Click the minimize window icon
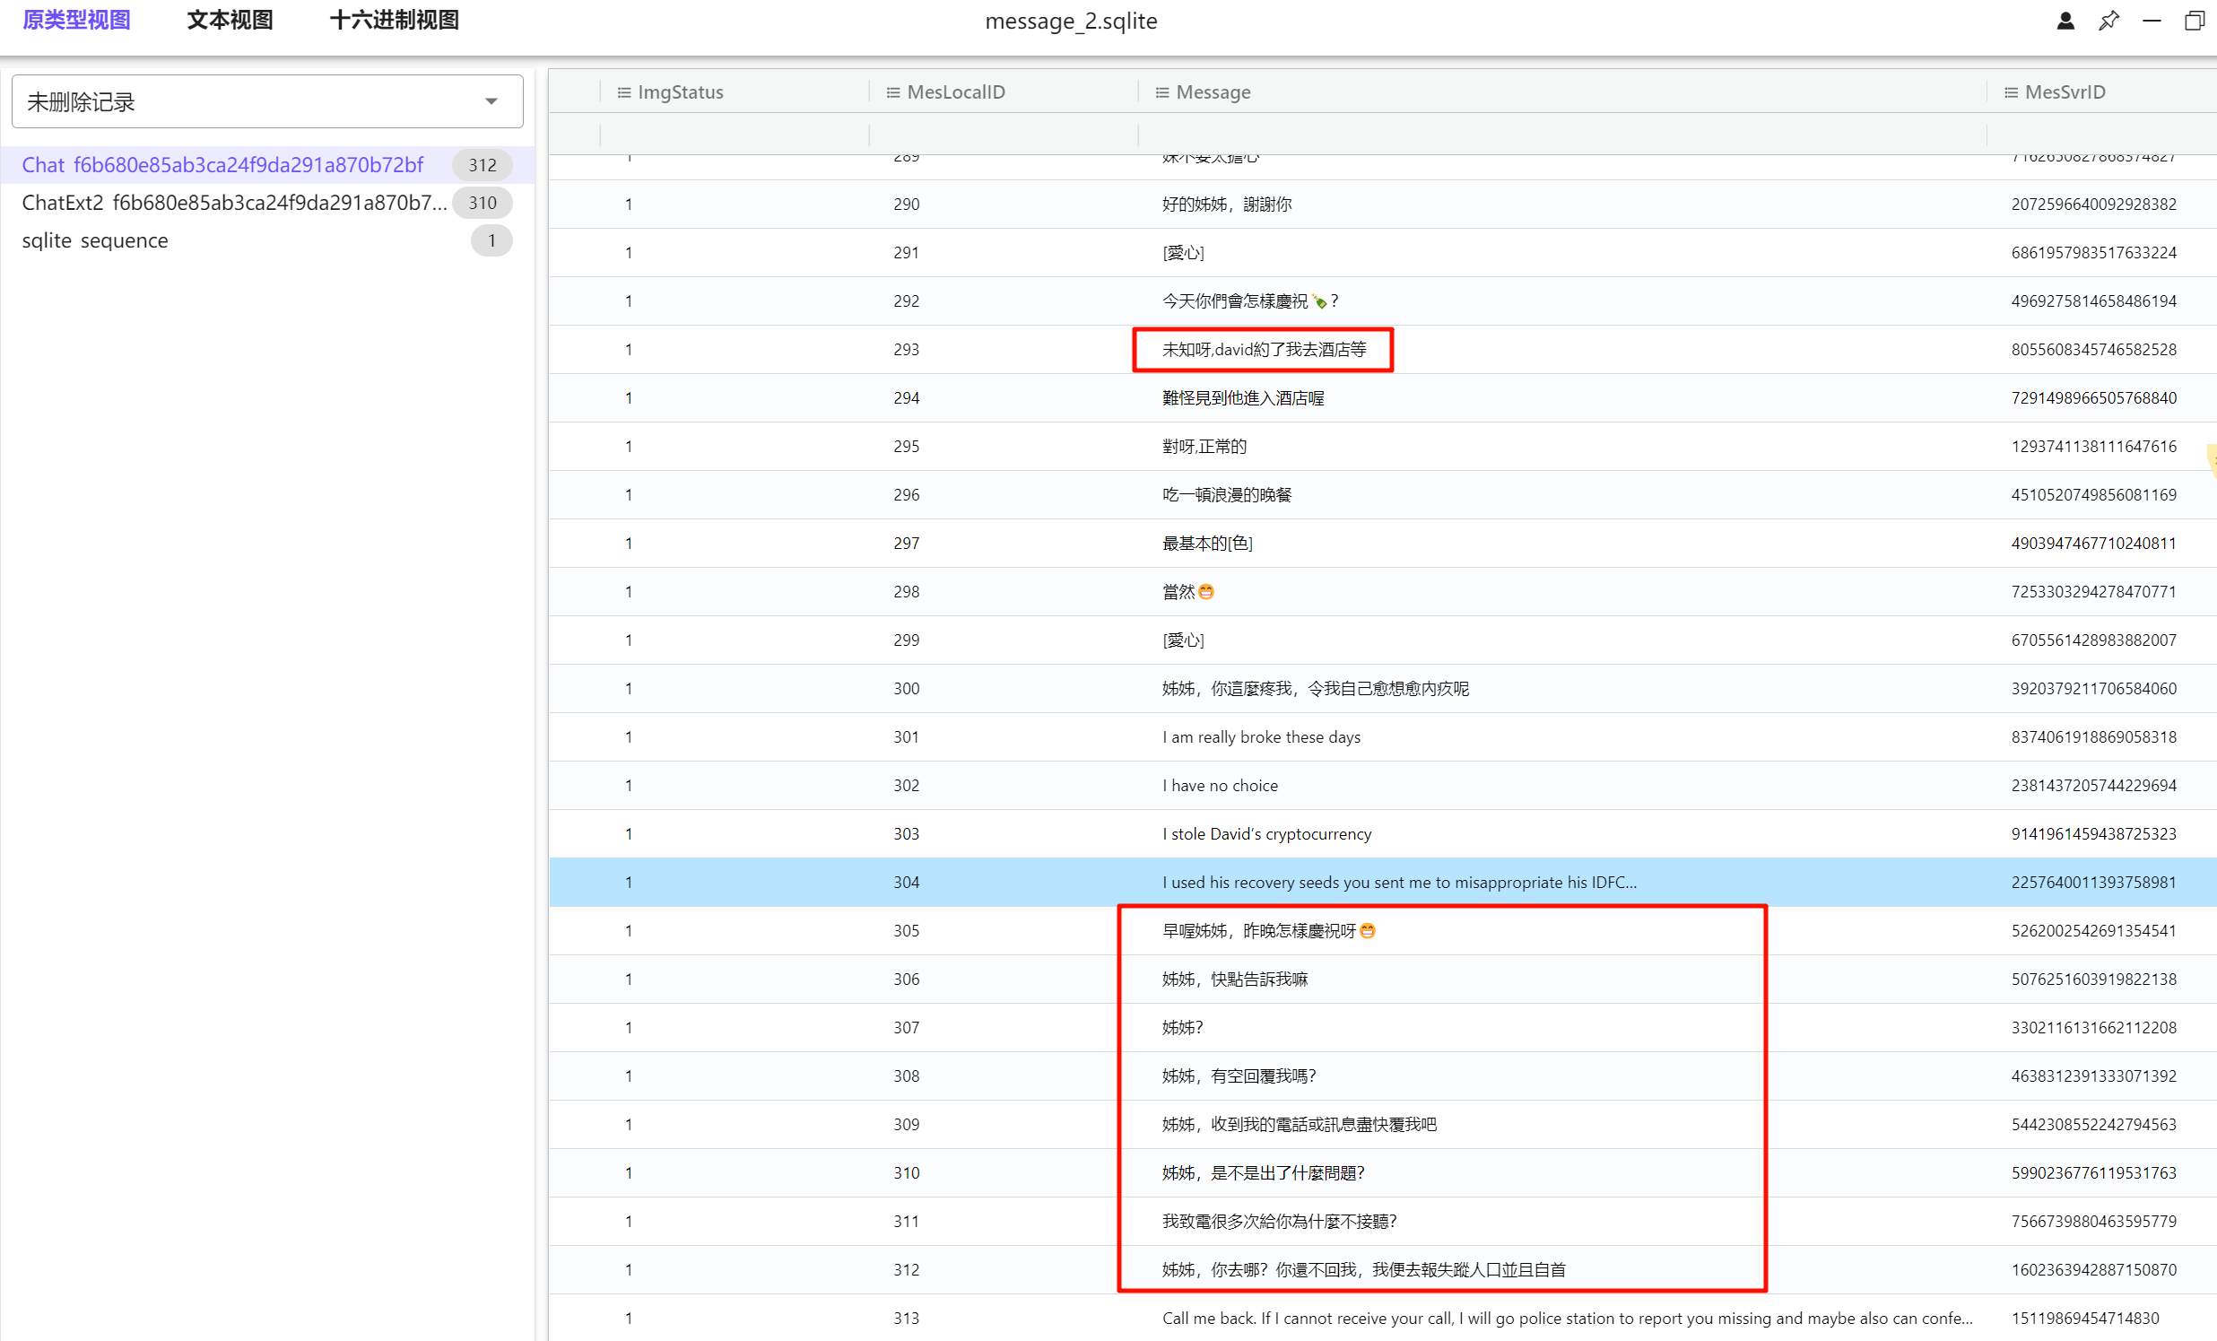The width and height of the screenshot is (2217, 1341). [2152, 21]
